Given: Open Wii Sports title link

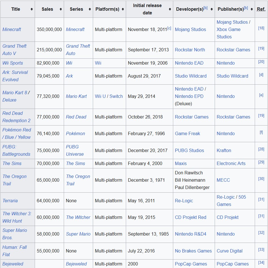Looking at the screenshot, I should (13, 63).
